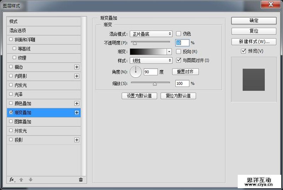Open the 样式 gradient style dropdown
Viewport: 283px width, 190px height.
[151, 61]
